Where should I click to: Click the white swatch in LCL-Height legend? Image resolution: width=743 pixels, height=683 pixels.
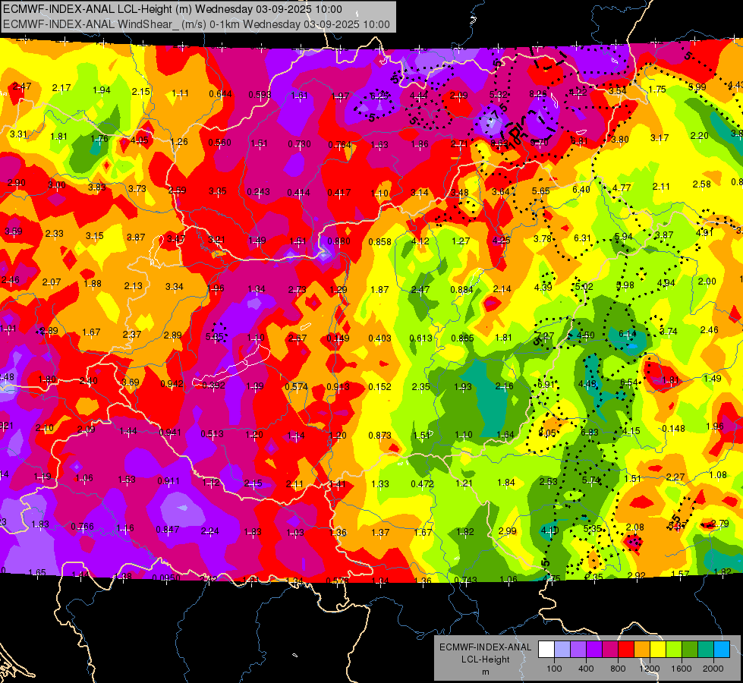[546, 650]
